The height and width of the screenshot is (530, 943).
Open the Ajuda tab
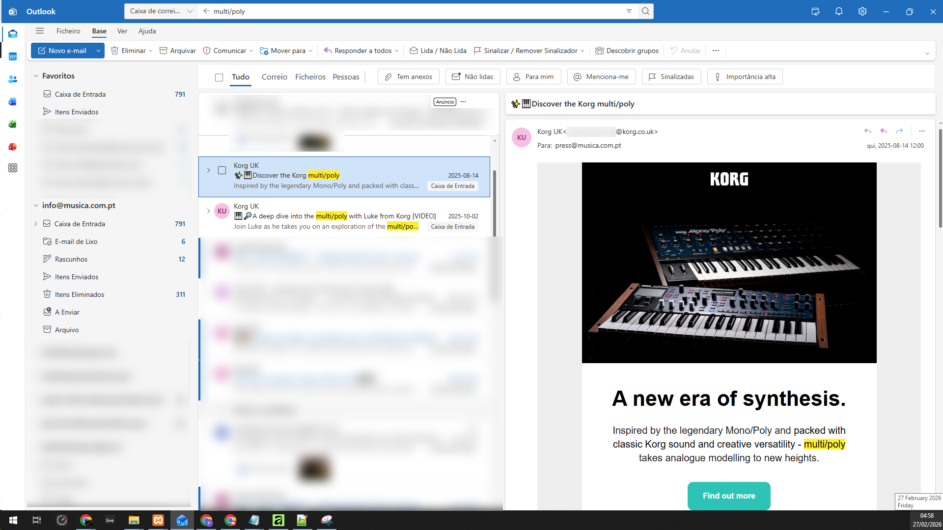147,31
